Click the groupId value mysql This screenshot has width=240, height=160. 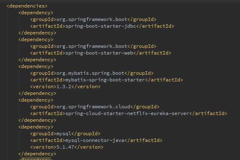click(64, 134)
